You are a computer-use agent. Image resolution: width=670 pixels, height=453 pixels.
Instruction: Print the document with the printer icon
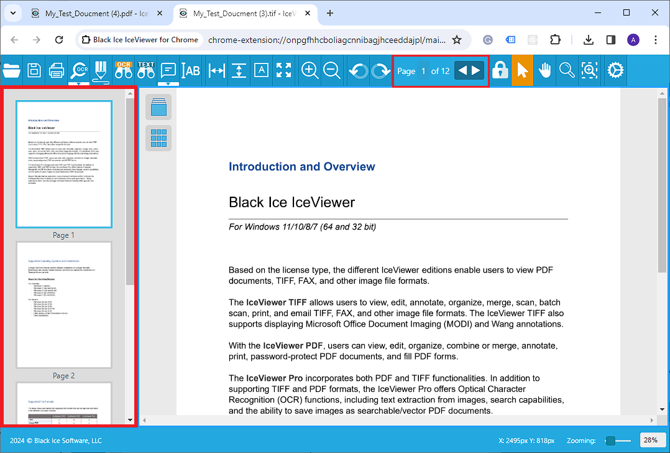pyautogui.click(x=57, y=70)
